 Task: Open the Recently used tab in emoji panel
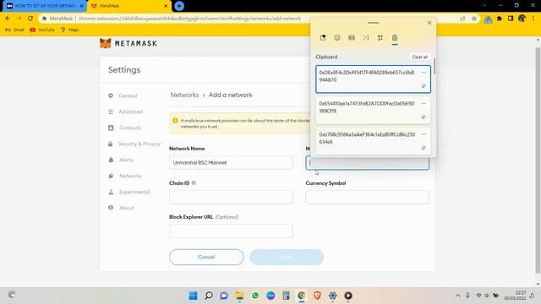[323, 37]
